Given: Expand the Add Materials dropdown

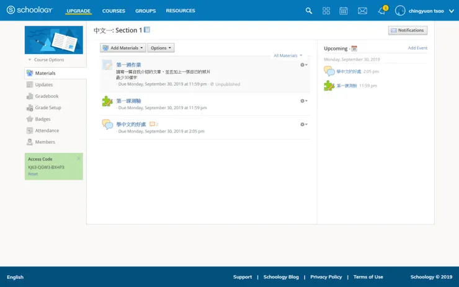Looking at the screenshot, I should 123,48.
